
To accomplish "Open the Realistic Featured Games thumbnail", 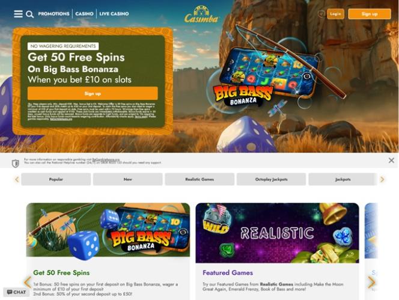I will pos(277,233).
